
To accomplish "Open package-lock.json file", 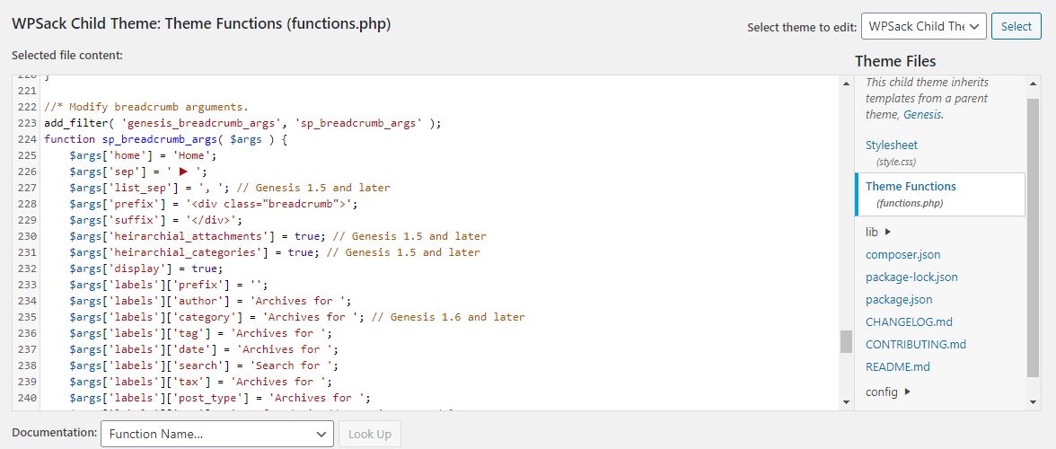I will point(911,277).
